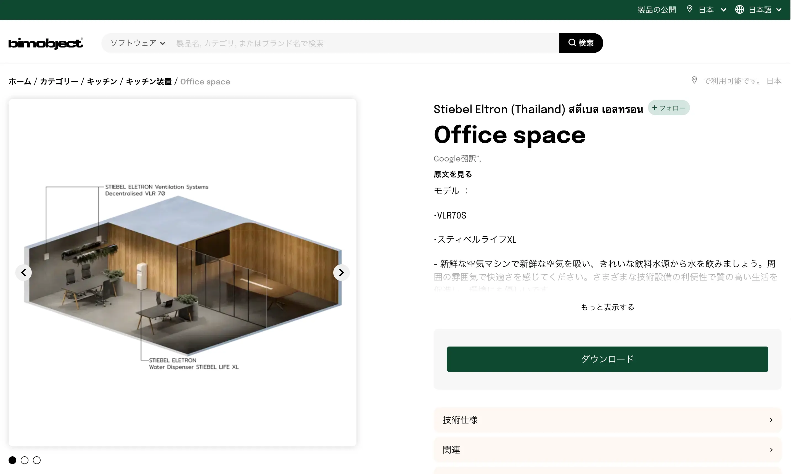The width and height of the screenshot is (791, 474).
Task: Click the previous image arrow
Action: (24, 273)
